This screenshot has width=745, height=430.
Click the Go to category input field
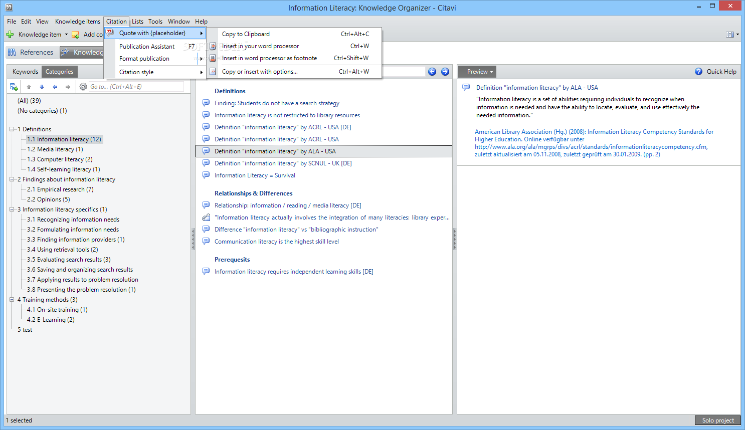pos(136,87)
